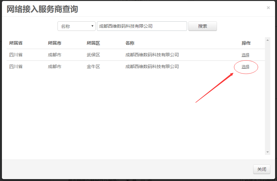
Task: Click the 所属区 column header
Action: pyautogui.click(x=93, y=43)
